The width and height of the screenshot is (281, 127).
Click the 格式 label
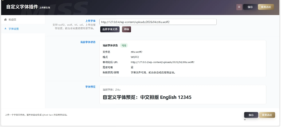[x=105, y=57]
